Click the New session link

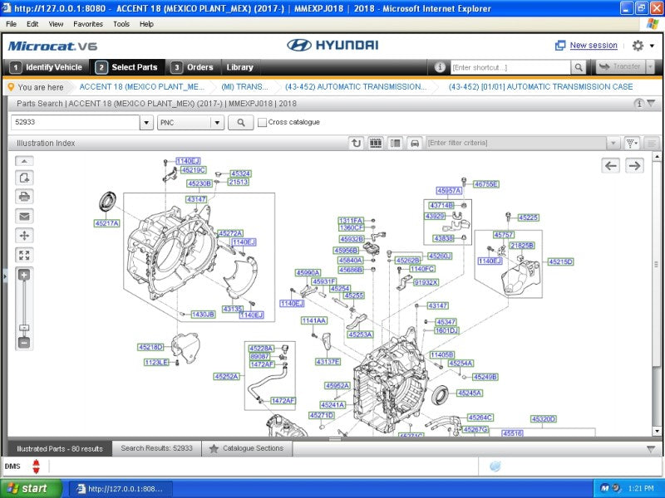(593, 46)
